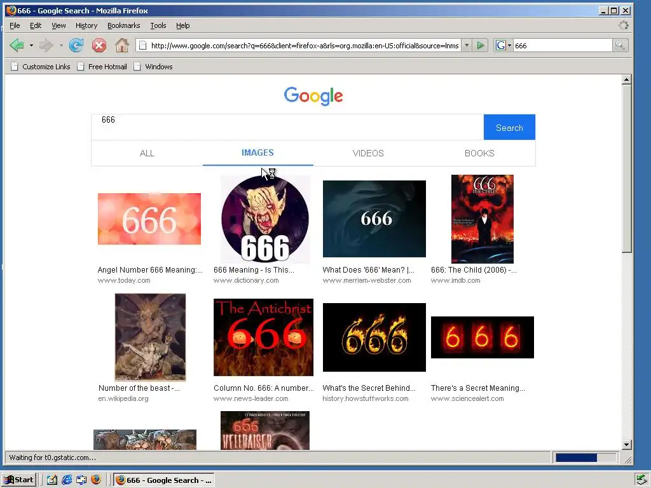651x488 pixels.
Task: Click the Windows Start button
Action: [x=19, y=480]
